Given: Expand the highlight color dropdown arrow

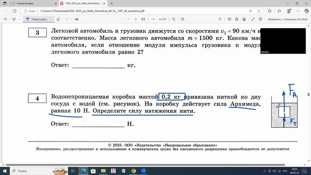Looking at the screenshot, I should coord(19,19).
